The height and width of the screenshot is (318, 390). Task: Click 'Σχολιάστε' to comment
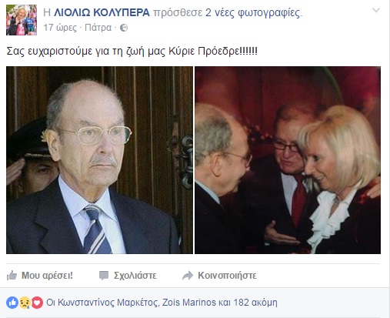(135, 276)
